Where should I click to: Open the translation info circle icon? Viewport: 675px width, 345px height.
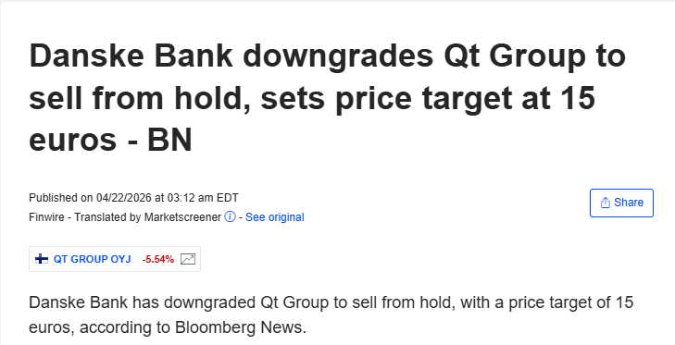(230, 216)
